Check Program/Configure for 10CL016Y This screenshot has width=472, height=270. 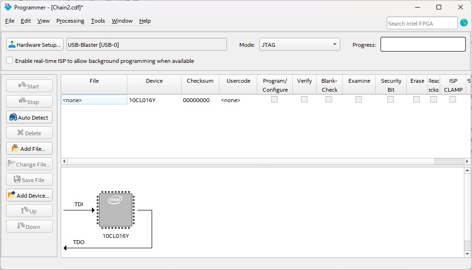coord(274,99)
